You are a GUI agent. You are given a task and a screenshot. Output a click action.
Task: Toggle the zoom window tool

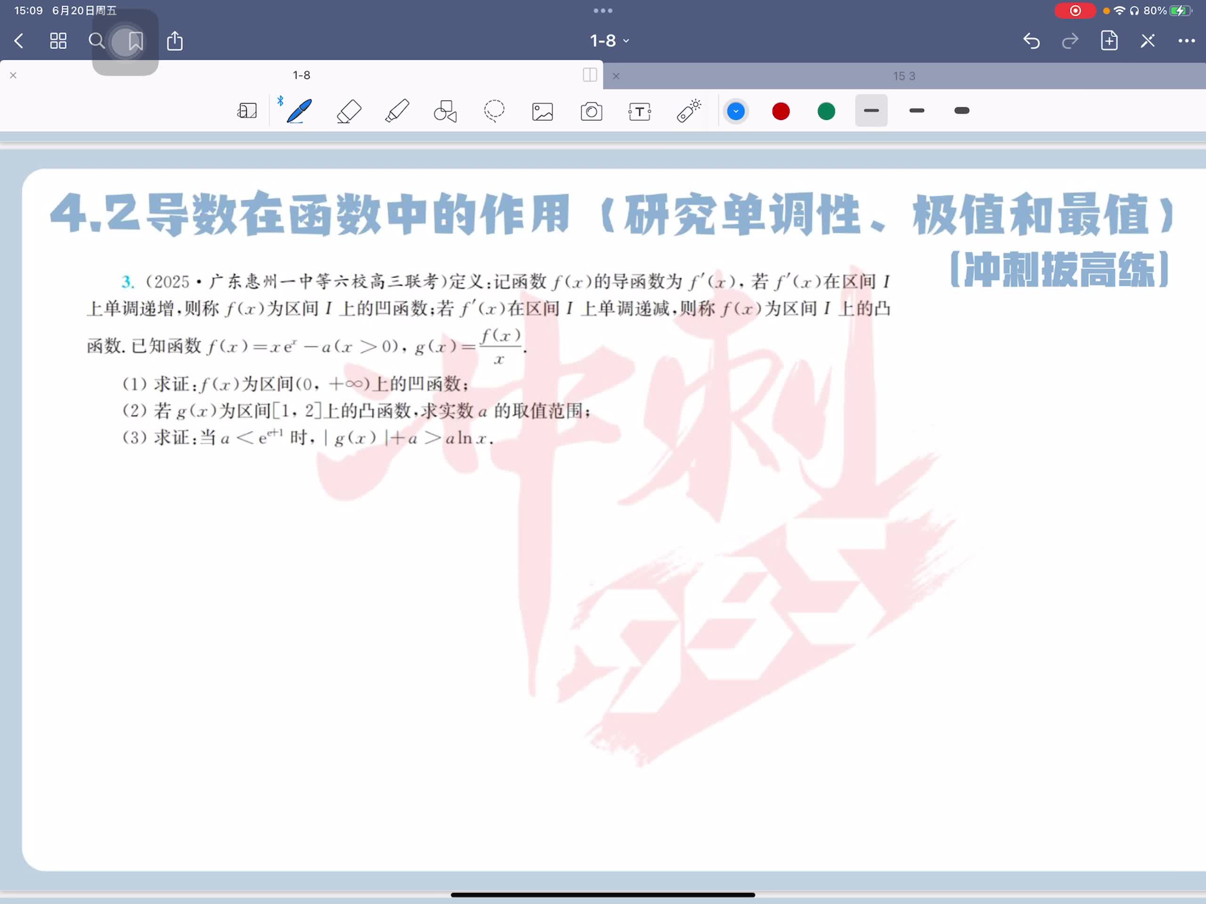[x=247, y=111]
